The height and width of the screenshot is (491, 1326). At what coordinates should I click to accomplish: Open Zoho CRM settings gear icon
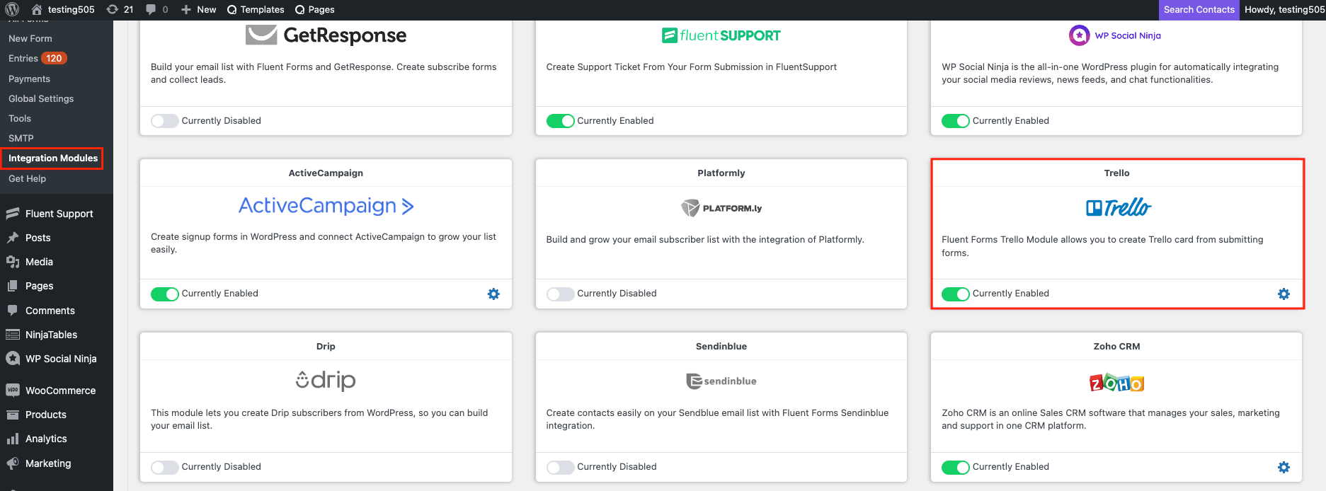(x=1284, y=467)
